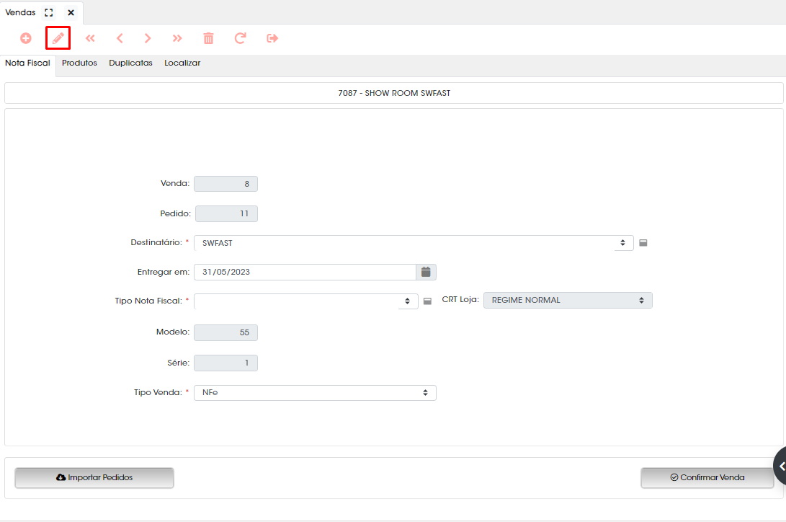
Task: Click the Modelo field showing 55
Action: [225, 332]
